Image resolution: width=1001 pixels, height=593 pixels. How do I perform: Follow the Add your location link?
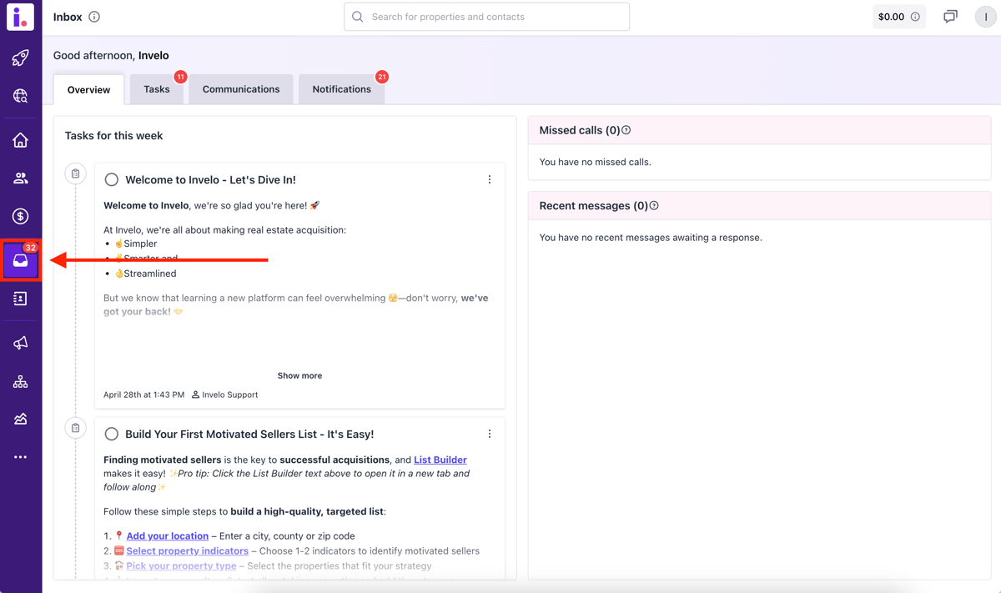coord(168,535)
